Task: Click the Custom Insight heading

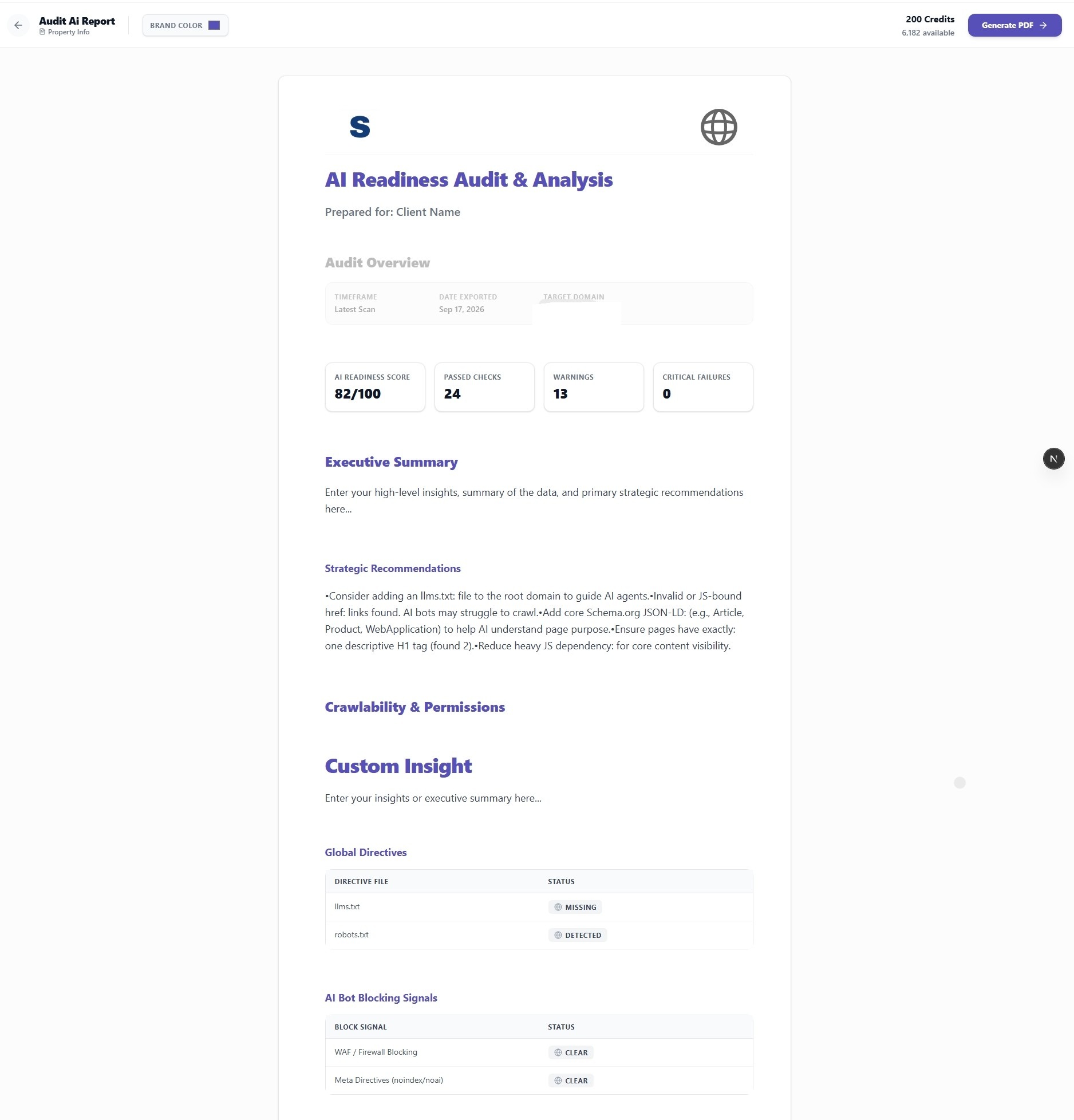Action: pyautogui.click(x=398, y=766)
